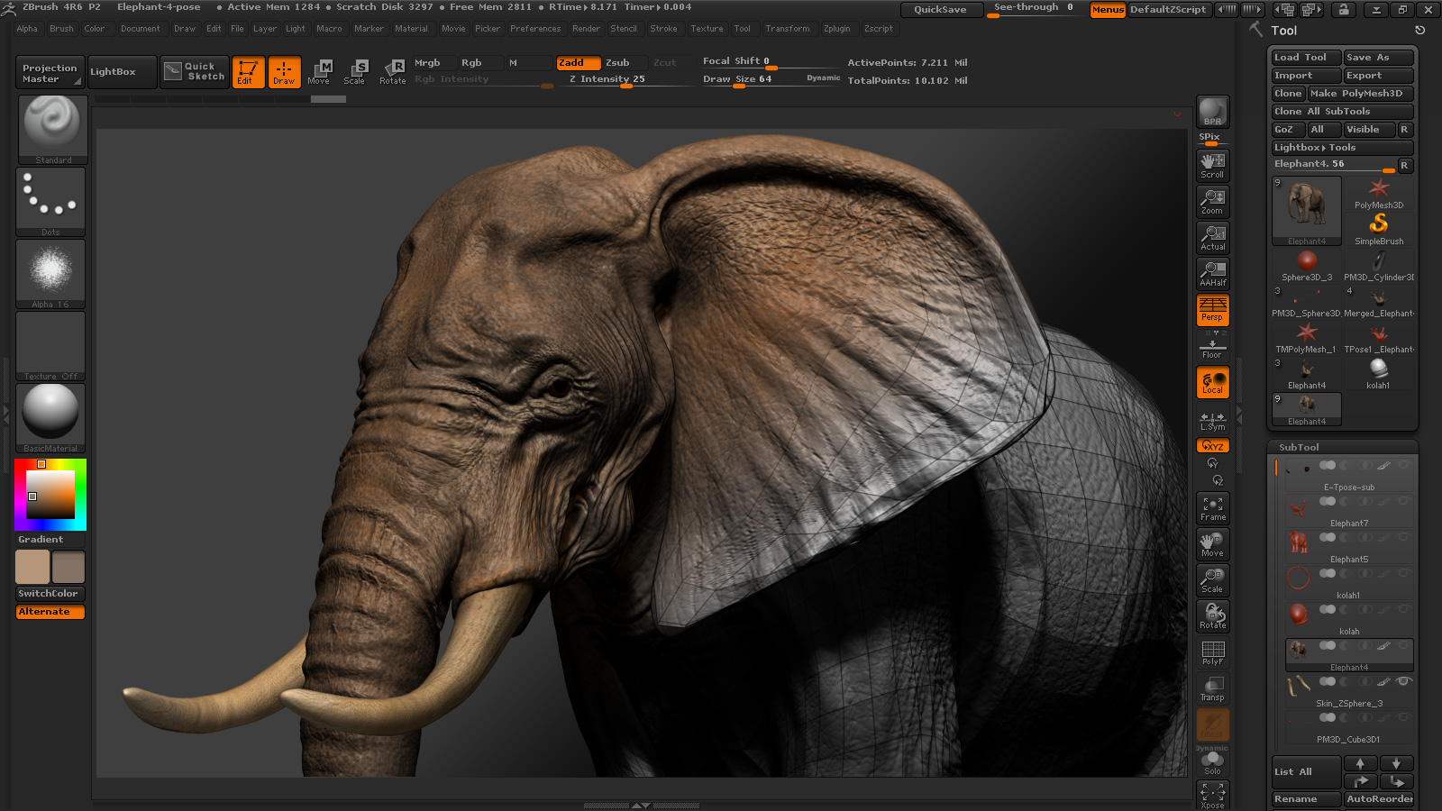Click the Solo mode icon

tap(1212, 762)
